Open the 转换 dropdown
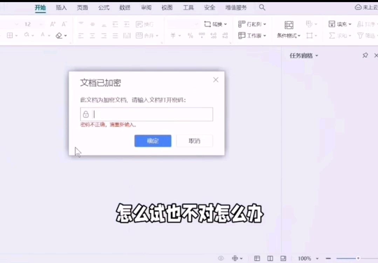Screen dimensions: 378x263 (x=215, y=24)
